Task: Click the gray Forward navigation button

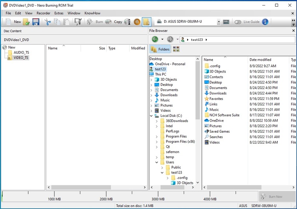Action: coord(170,39)
